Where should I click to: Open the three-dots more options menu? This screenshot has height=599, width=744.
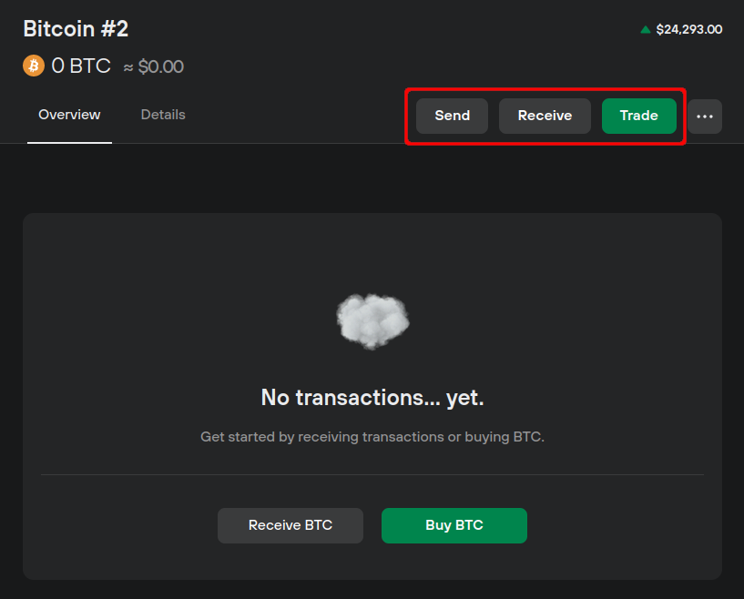coord(705,117)
